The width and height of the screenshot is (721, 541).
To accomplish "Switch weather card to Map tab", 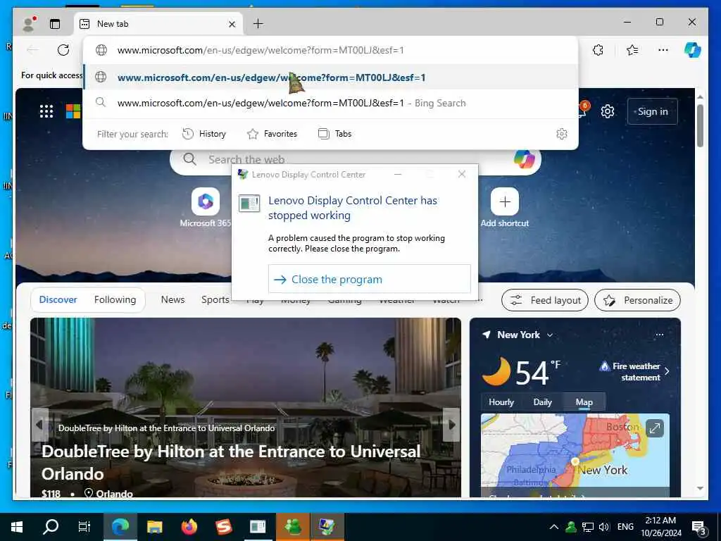I will tap(584, 402).
